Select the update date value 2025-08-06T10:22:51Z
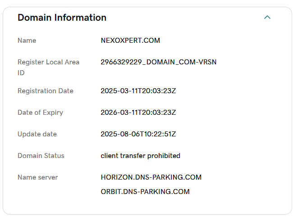 coord(138,134)
